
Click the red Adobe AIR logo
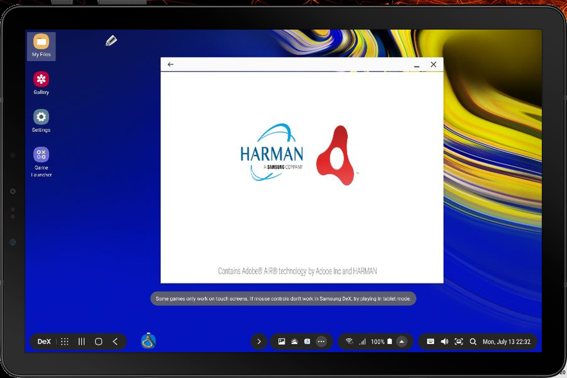pyautogui.click(x=336, y=155)
